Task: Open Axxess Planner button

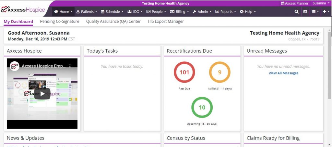Action: (x=294, y=3)
